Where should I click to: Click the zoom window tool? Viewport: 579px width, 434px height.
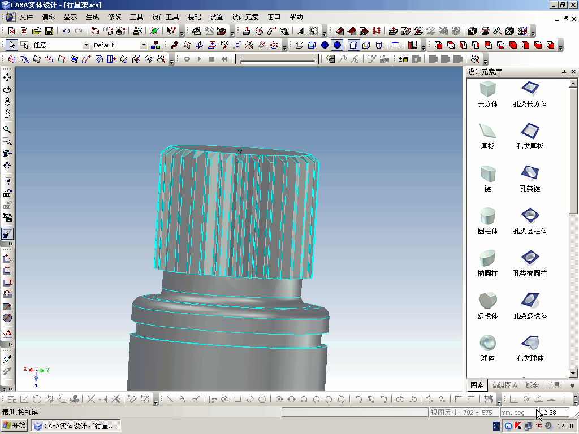point(7,142)
